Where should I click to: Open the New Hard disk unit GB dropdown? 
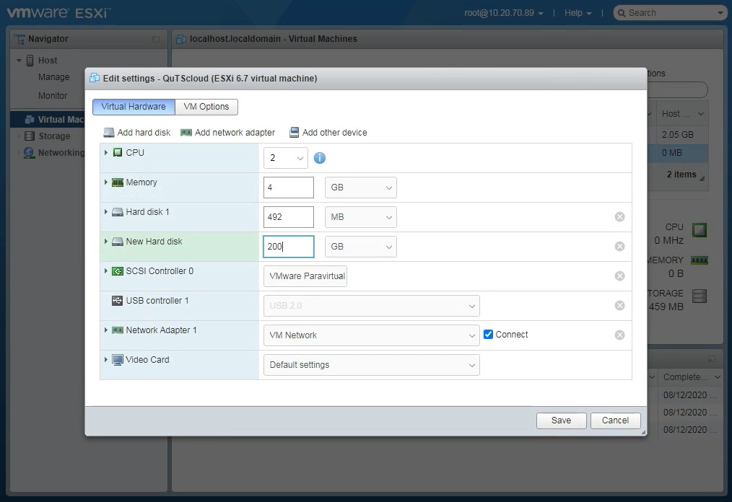(361, 247)
